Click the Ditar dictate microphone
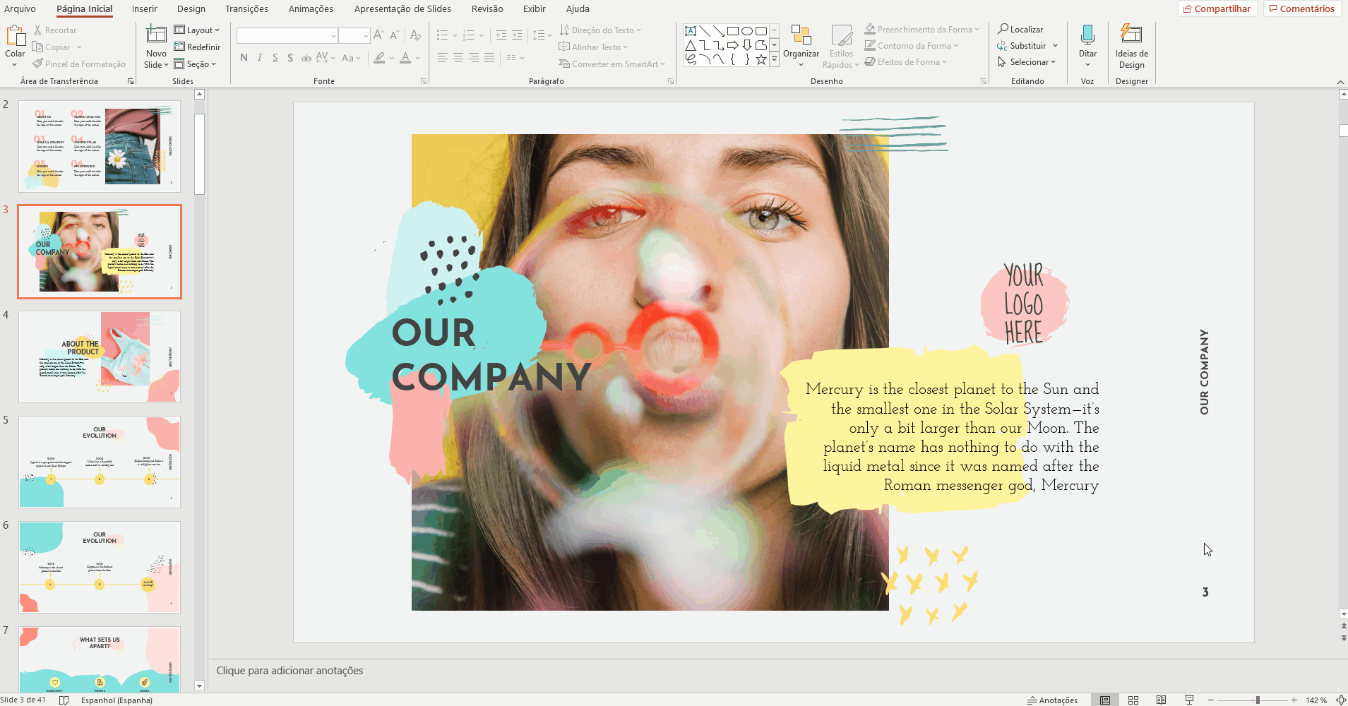The height and width of the screenshot is (706, 1348). coord(1087,34)
